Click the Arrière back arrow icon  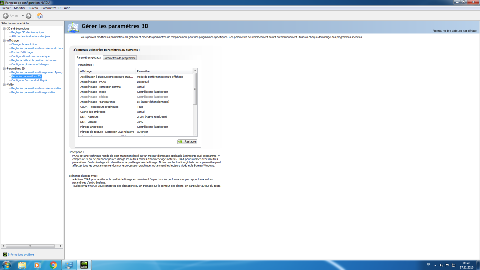(x=5, y=16)
